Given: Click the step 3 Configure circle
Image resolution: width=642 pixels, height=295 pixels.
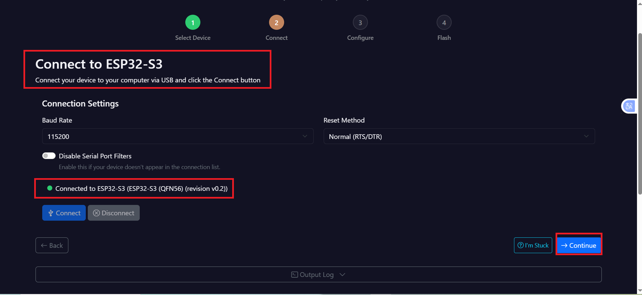Looking at the screenshot, I should pyautogui.click(x=360, y=22).
